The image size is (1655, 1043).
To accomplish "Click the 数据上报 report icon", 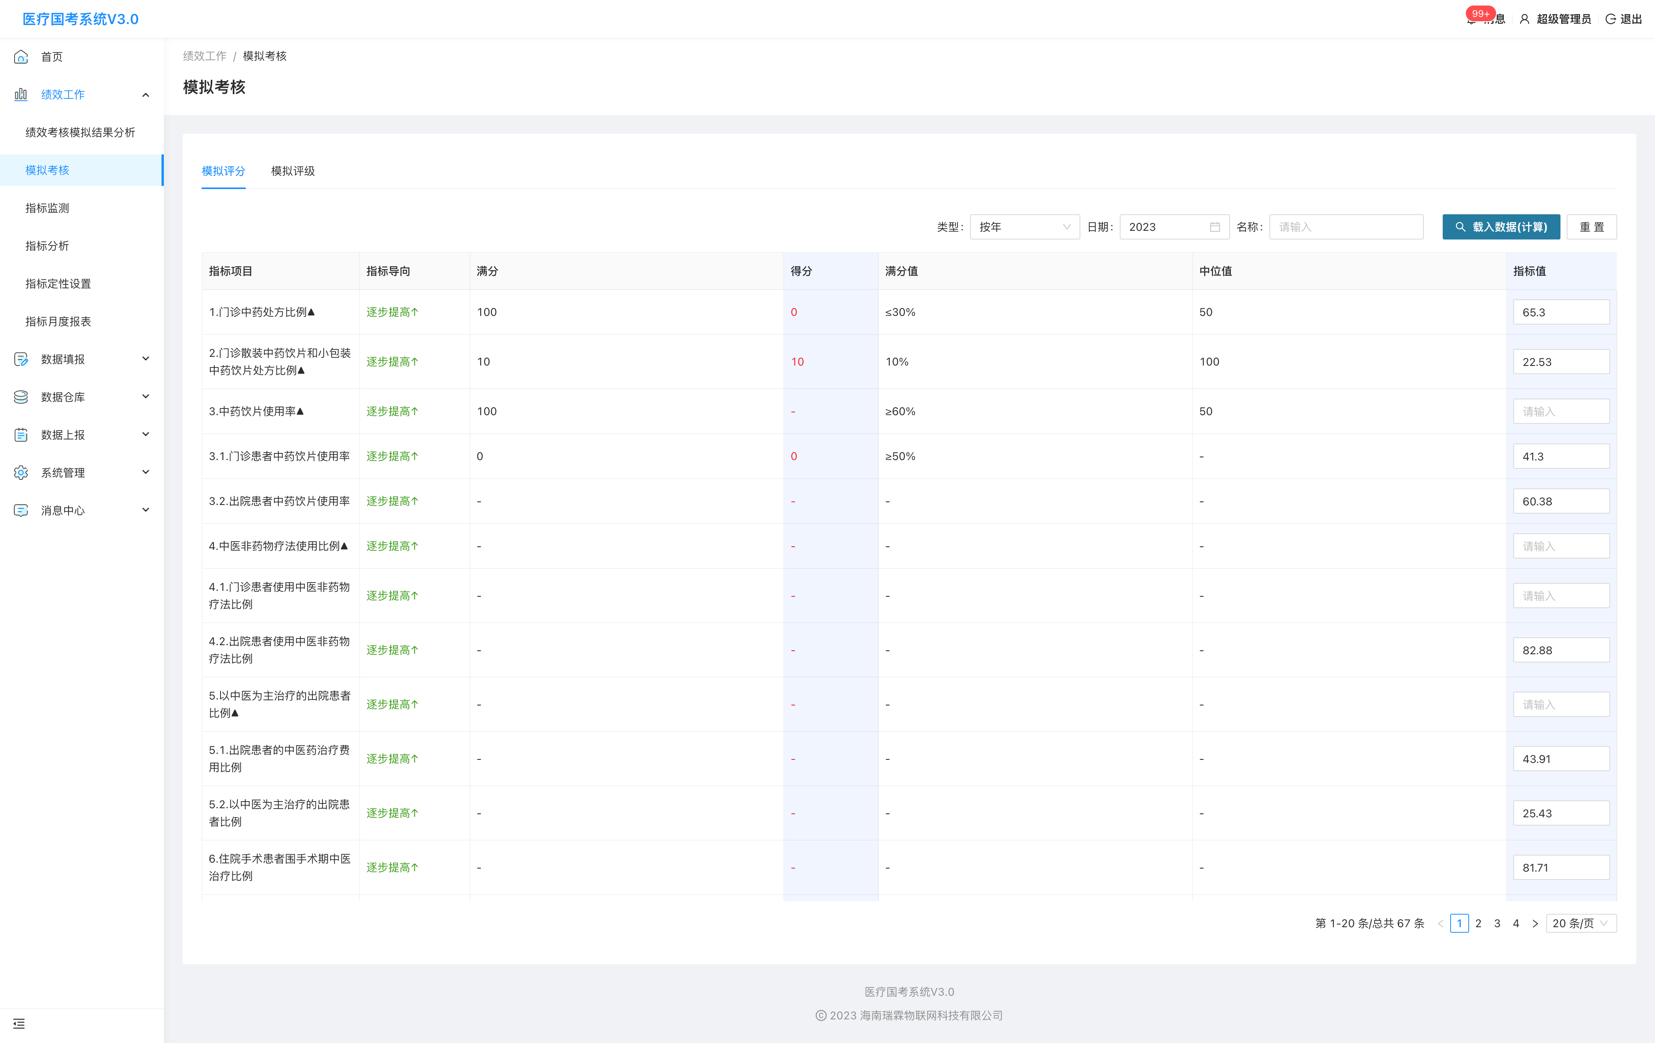I will (20, 434).
